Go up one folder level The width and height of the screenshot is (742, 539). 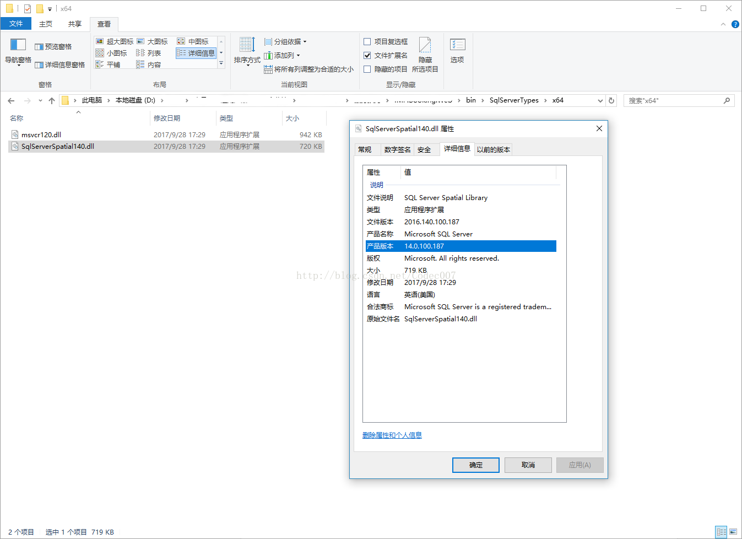point(52,100)
